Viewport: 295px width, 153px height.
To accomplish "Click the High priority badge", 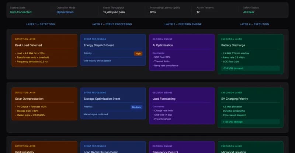I will click(138, 54).
